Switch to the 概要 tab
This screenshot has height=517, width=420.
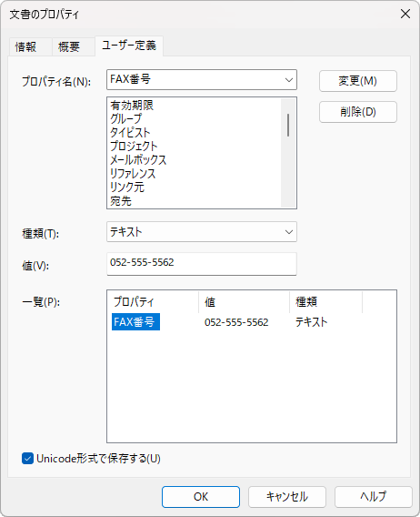(69, 46)
